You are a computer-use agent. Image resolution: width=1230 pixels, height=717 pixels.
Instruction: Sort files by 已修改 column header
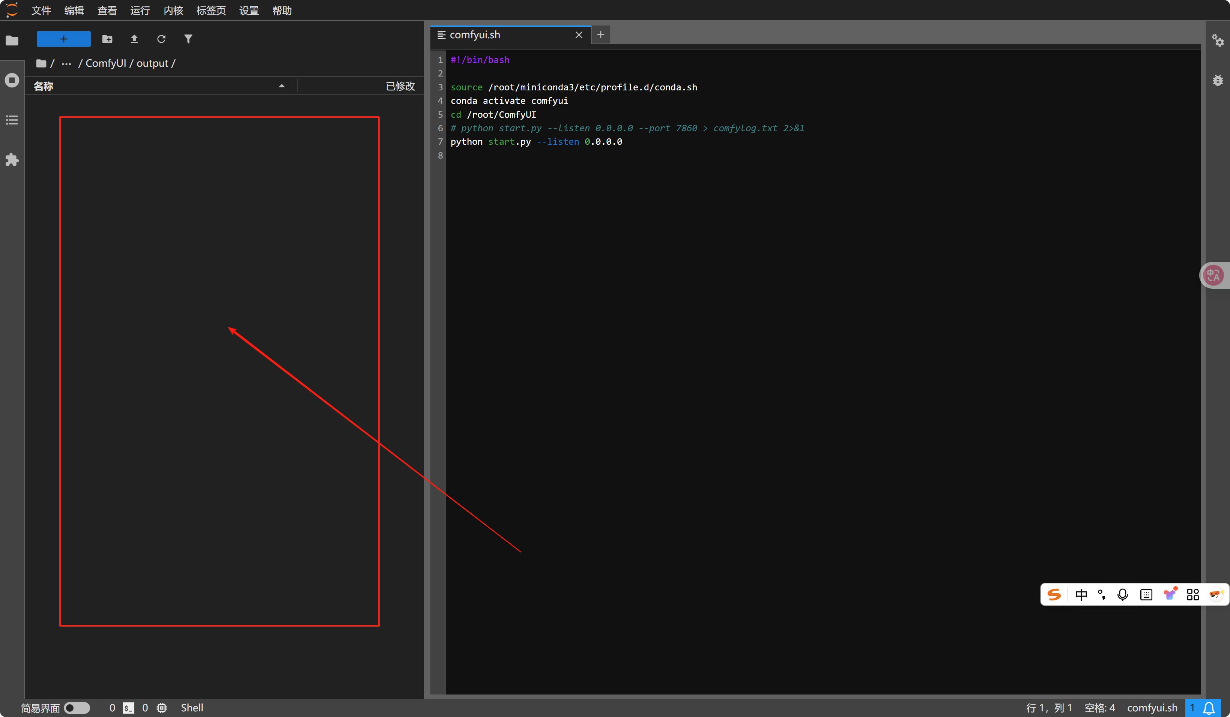point(361,86)
